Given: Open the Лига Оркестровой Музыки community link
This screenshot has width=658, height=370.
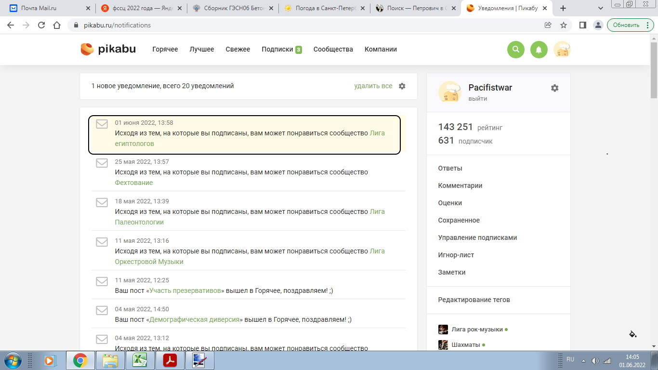Looking at the screenshot, I should [x=250, y=256].
